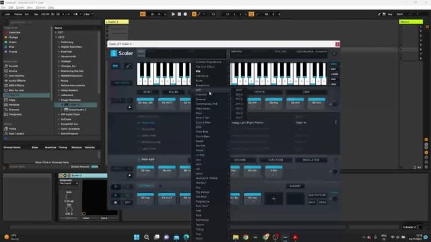Click the DETECT button in Scaler
This screenshot has width=431, height=242.
coord(147,92)
